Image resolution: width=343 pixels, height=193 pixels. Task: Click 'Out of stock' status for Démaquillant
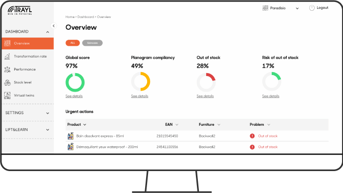click(x=268, y=147)
